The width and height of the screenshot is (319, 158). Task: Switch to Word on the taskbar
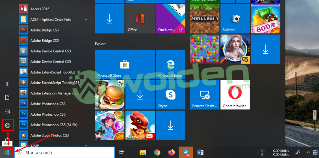pos(200,153)
